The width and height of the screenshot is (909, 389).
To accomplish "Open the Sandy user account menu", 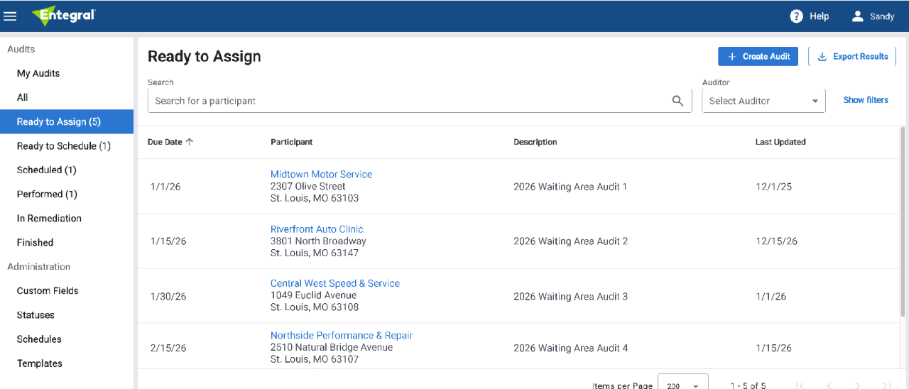I will [873, 16].
